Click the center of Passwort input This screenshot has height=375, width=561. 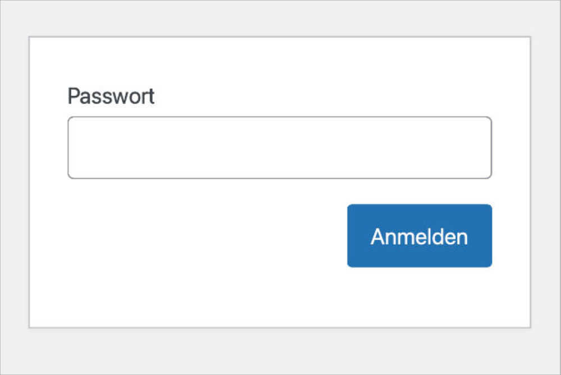(x=279, y=148)
